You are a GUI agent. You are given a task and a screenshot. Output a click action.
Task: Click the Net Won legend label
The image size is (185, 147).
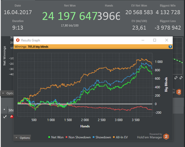(57, 137)
